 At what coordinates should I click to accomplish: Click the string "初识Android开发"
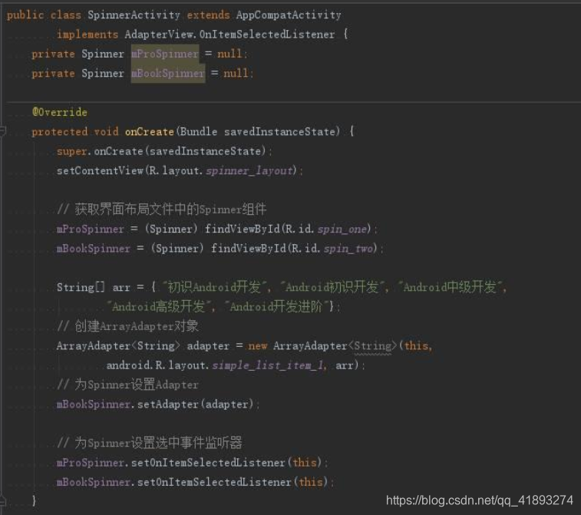[214, 288]
